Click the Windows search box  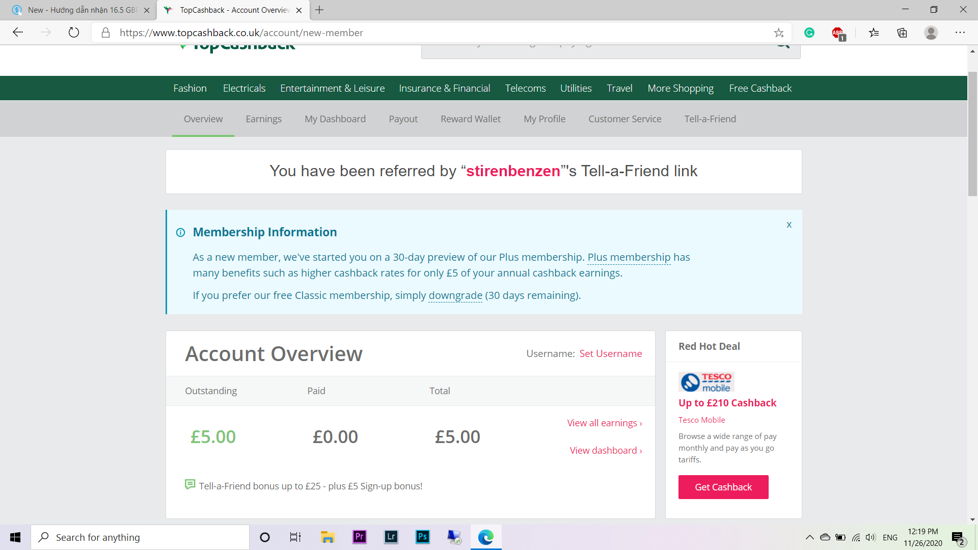pyautogui.click(x=140, y=537)
